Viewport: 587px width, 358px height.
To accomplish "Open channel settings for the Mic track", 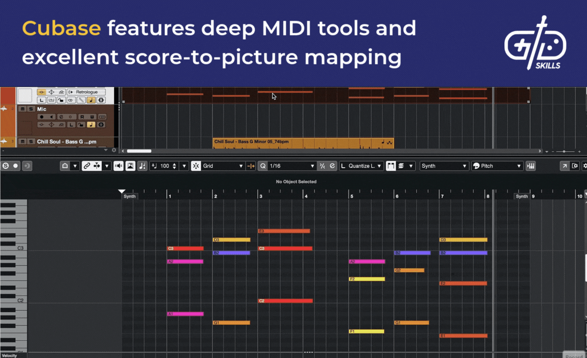I will pos(61,117).
